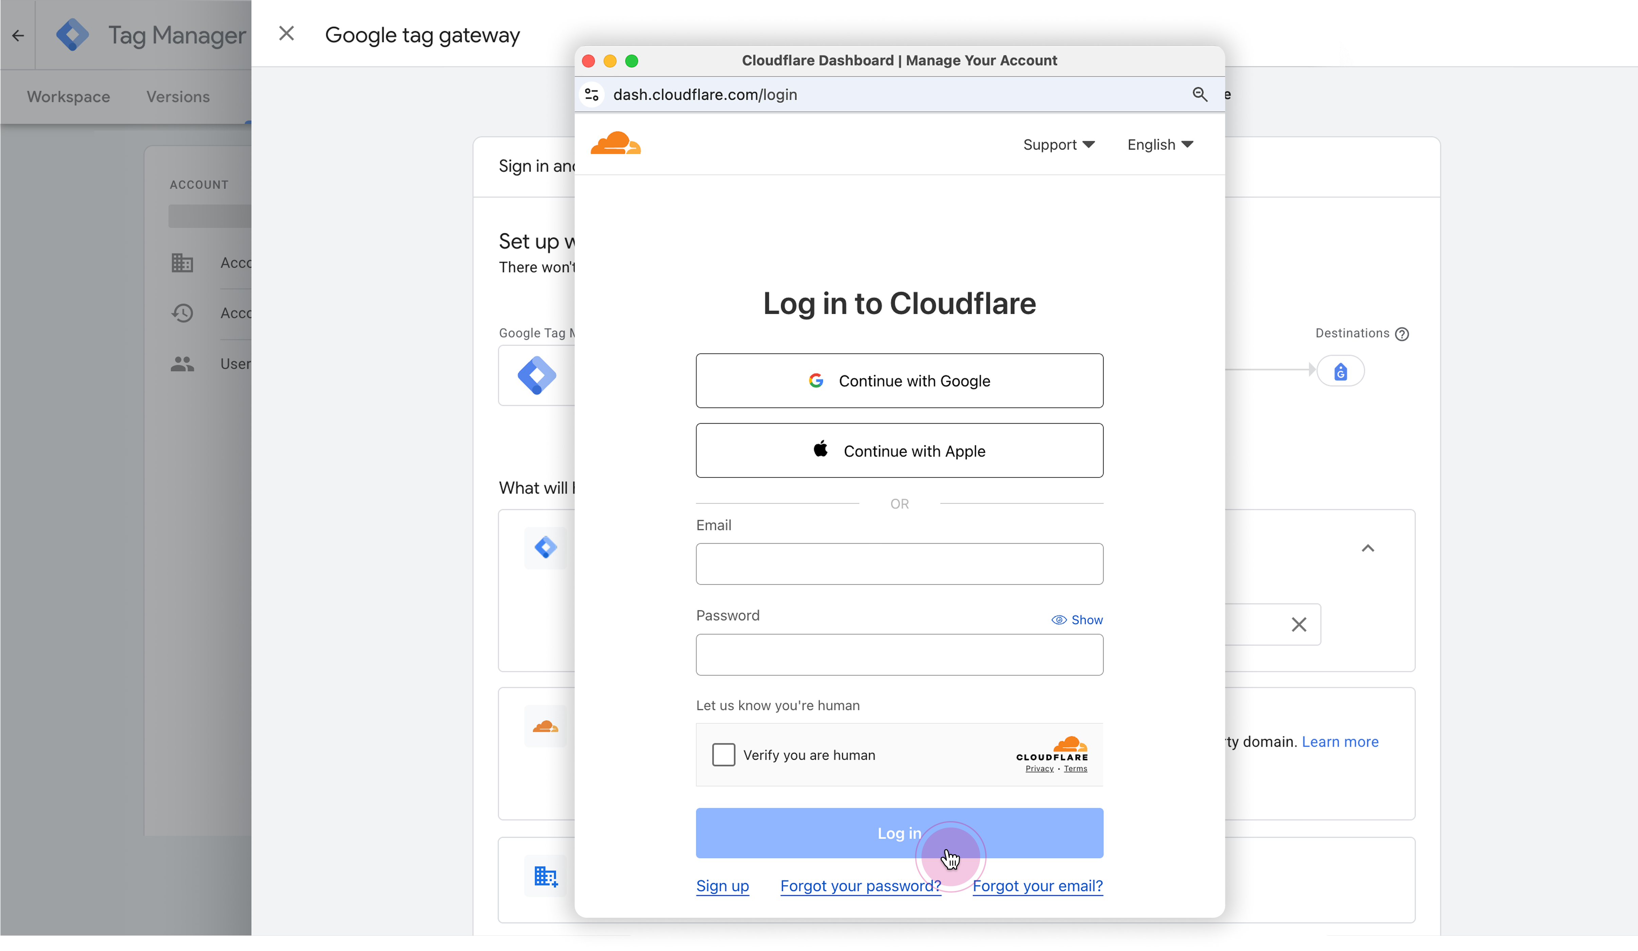Collapse the first card with chevron up

[x=1368, y=549]
